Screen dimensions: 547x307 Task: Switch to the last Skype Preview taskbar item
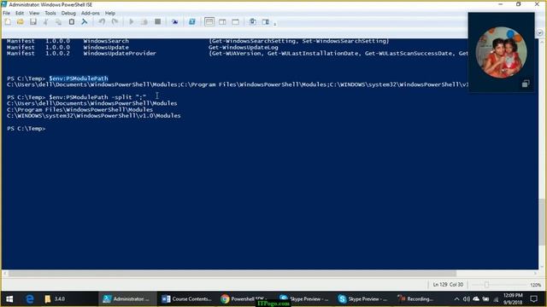(362, 299)
